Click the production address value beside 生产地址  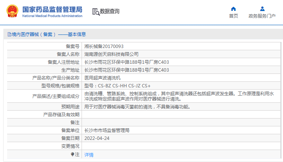(127, 70)
